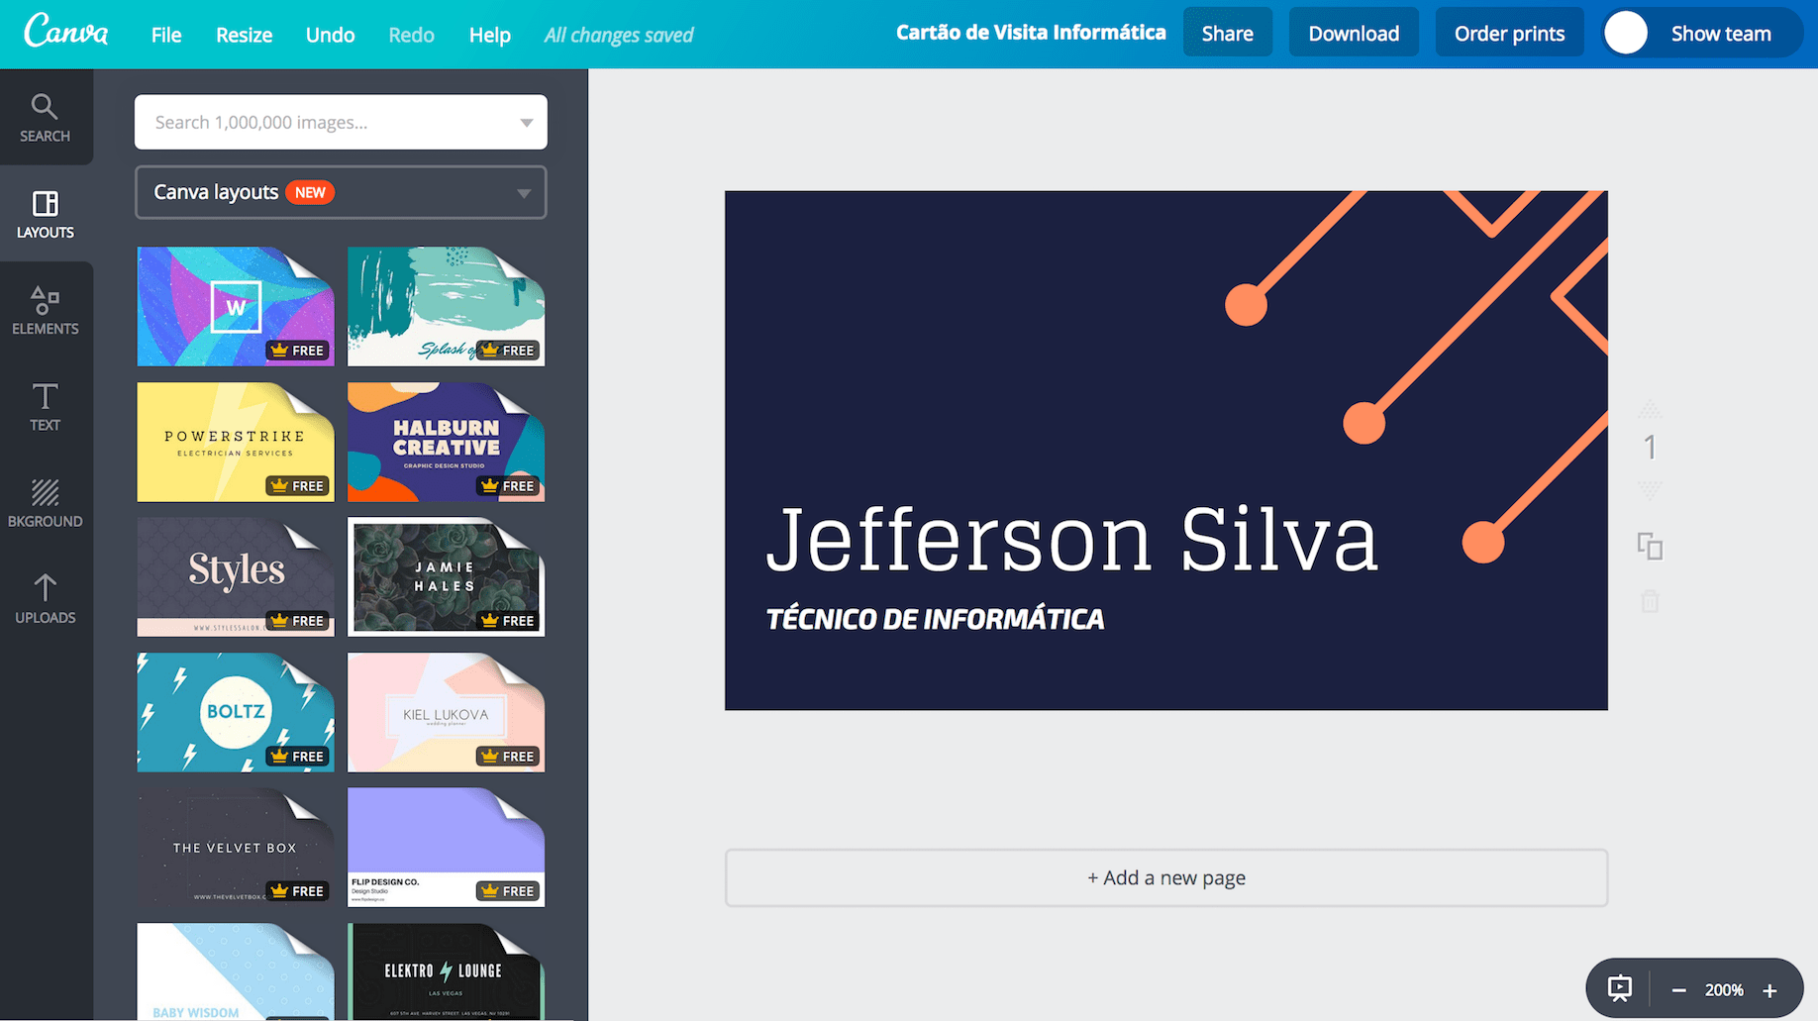
Task: Select the Técnico de Informática subtitle
Action: tap(935, 620)
